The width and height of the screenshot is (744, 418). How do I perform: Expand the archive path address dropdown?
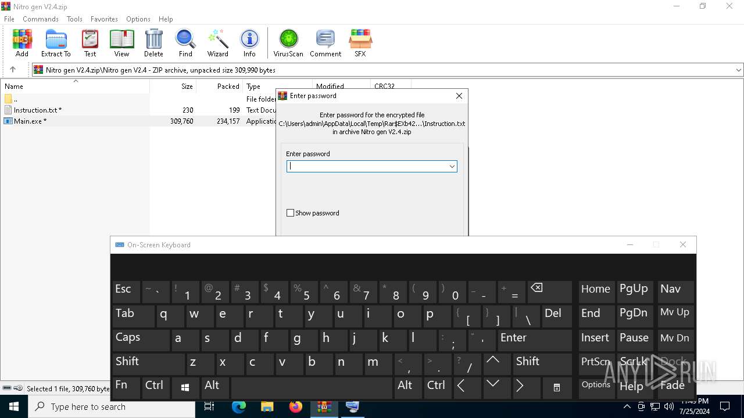click(738, 70)
